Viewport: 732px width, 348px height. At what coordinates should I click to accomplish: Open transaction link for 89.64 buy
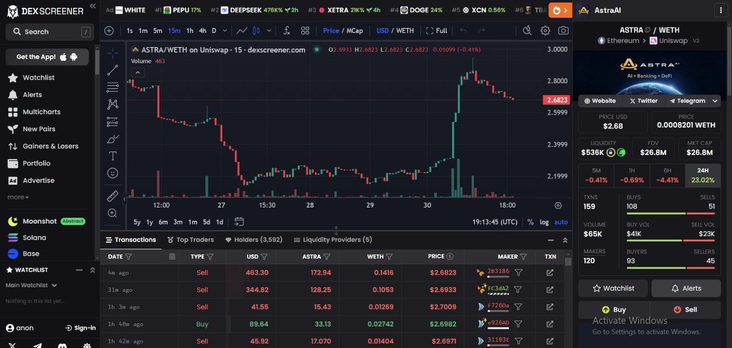click(550, 324)
